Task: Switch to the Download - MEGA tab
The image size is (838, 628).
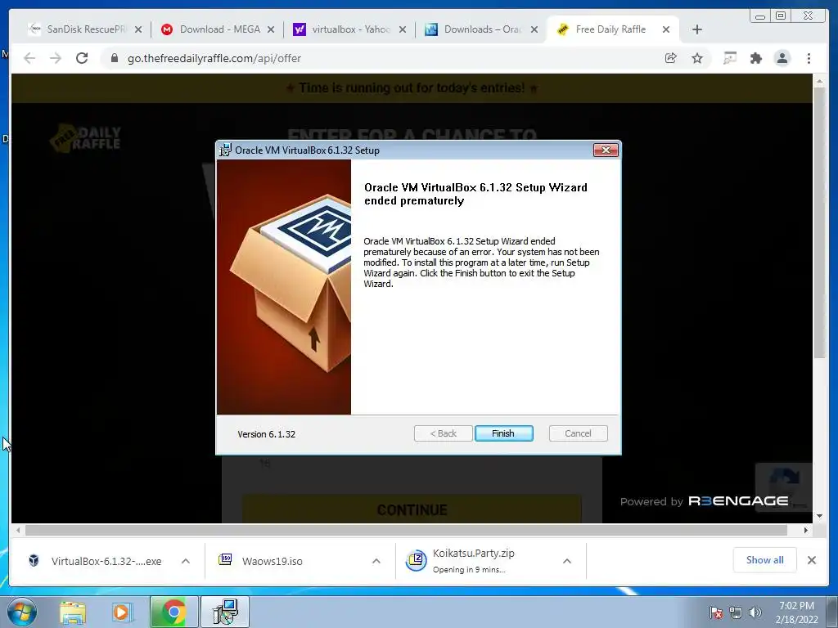Action: pyautogui.click(x=219, y=29)
